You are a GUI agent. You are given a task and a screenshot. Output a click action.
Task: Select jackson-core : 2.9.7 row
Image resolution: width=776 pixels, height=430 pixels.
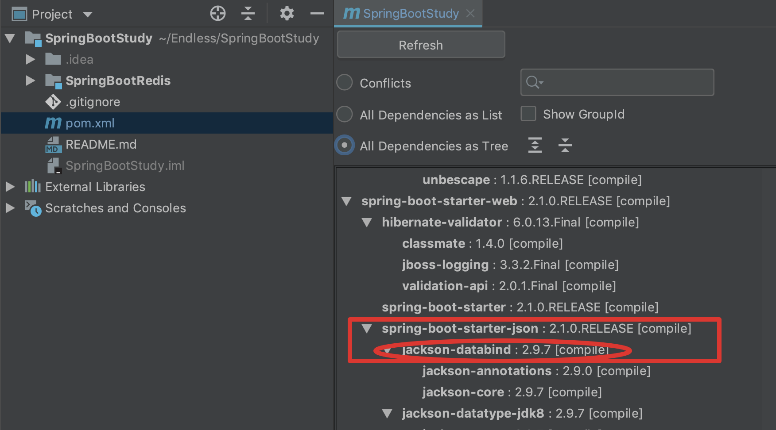512,392
